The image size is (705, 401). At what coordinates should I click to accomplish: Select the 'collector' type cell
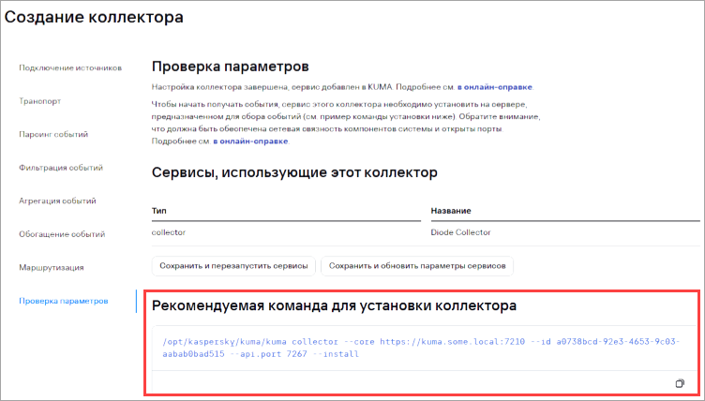(x=169, y=232)
